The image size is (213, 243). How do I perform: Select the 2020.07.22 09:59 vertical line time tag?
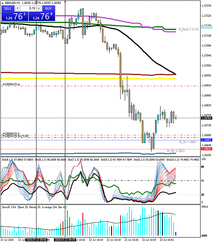tap(65, 240)
